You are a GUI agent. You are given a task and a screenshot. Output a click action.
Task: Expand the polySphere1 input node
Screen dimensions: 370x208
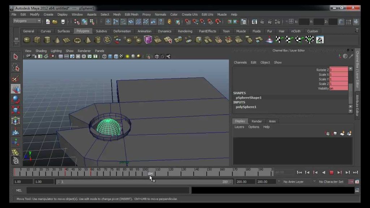(x=246, y=107)
